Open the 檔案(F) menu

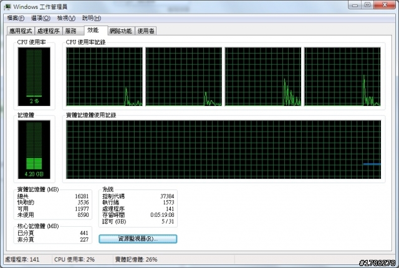coord(16,18)
